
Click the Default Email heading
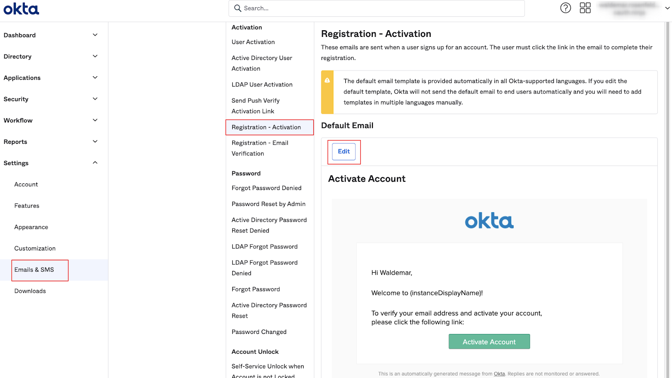pyautogui.click(x=347, y=125)
